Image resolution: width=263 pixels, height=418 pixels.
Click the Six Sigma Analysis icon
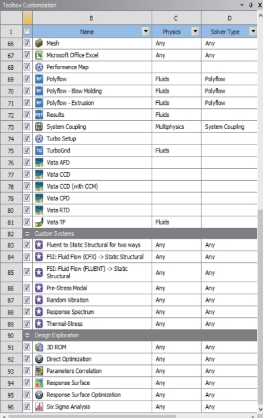click(x=39, y=407)
